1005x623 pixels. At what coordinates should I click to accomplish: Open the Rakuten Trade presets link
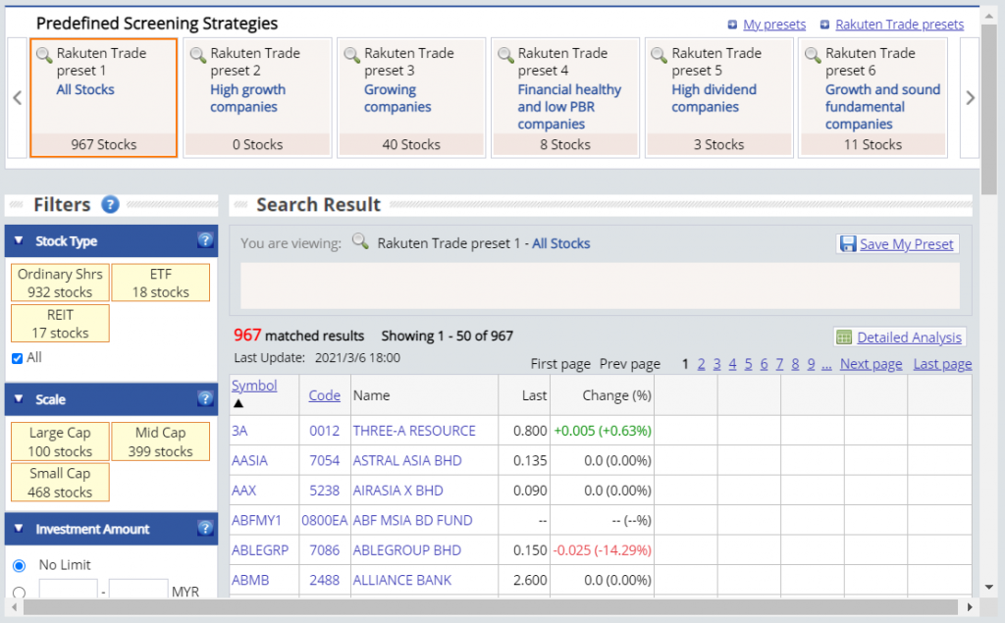click(899, 25)
